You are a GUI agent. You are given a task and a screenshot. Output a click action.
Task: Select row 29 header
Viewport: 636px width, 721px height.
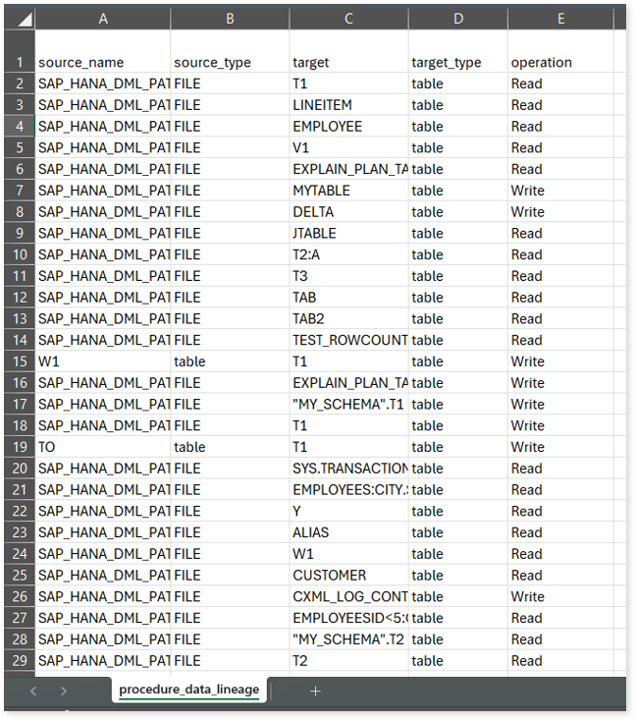19,661
